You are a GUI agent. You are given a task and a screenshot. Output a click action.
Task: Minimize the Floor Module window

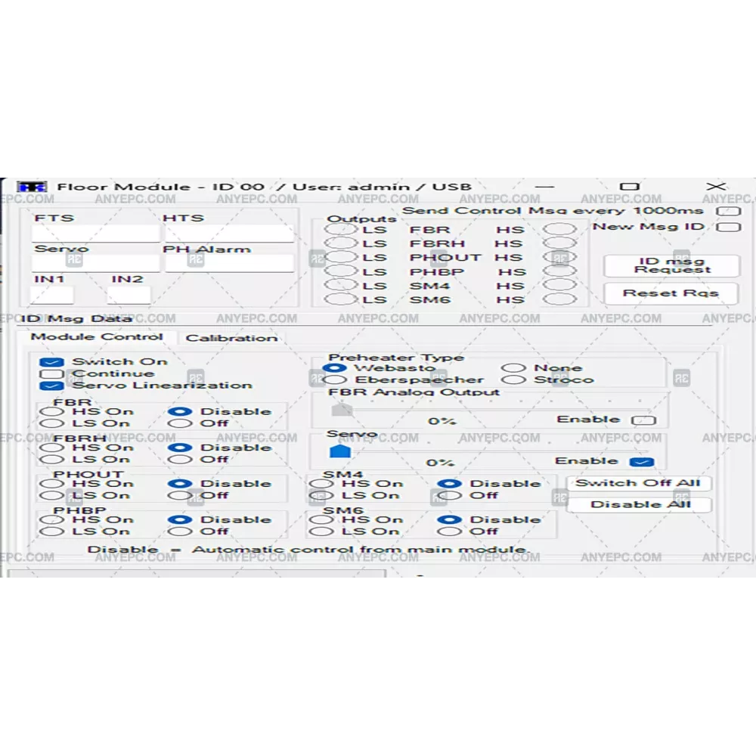point(543,187)
